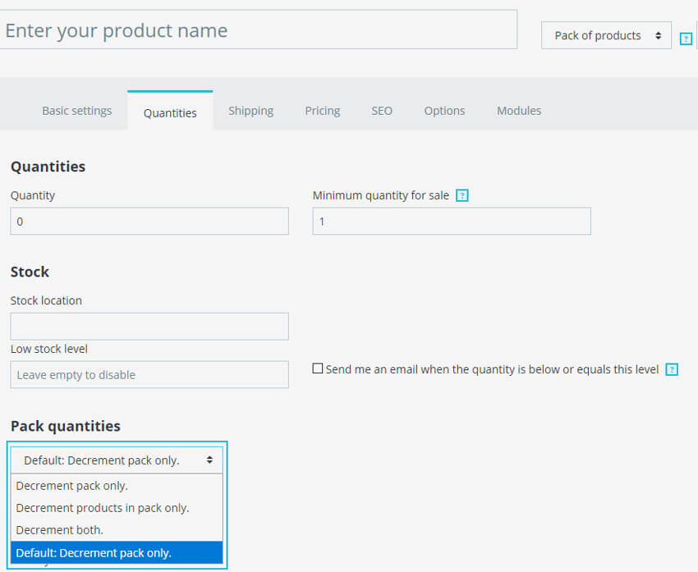Open the Options tab
Image resolution: width=698 pixels, height=572 pixels.
pyautogui.click(x=444, y=110)
